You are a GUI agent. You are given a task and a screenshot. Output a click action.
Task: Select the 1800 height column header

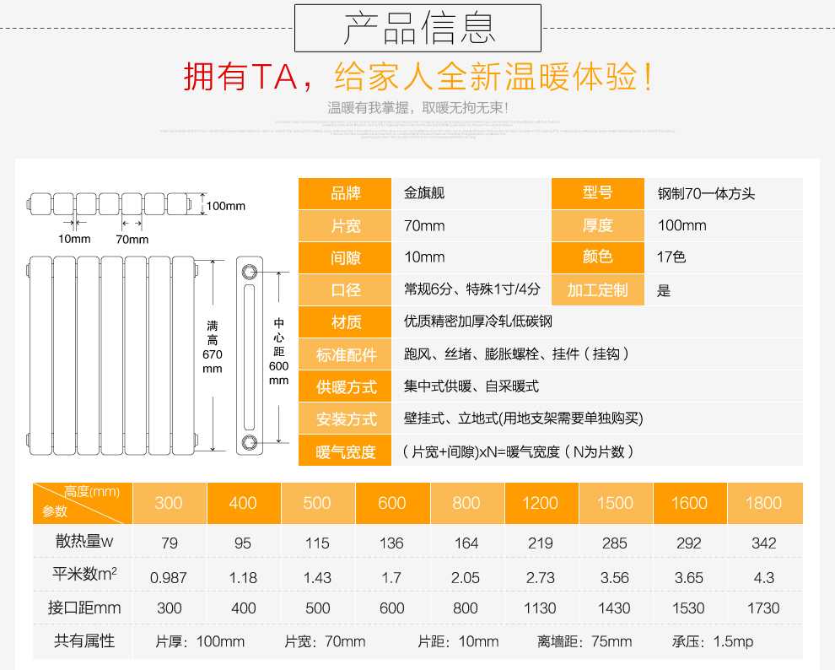[x=763, y=503]
